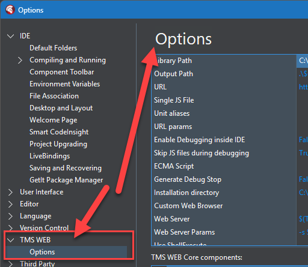The height and width of the screenshot is (267, 308).
Task: Select the Web Server Params property
Action: [x=224, y=232]
